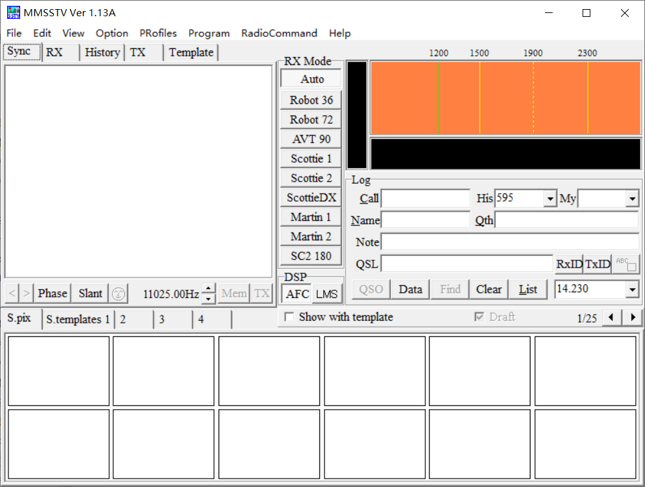Image resolution: width=645 pixels, height=487 pixels.
Task: Click the Name input field
Action: pos(425,220)
